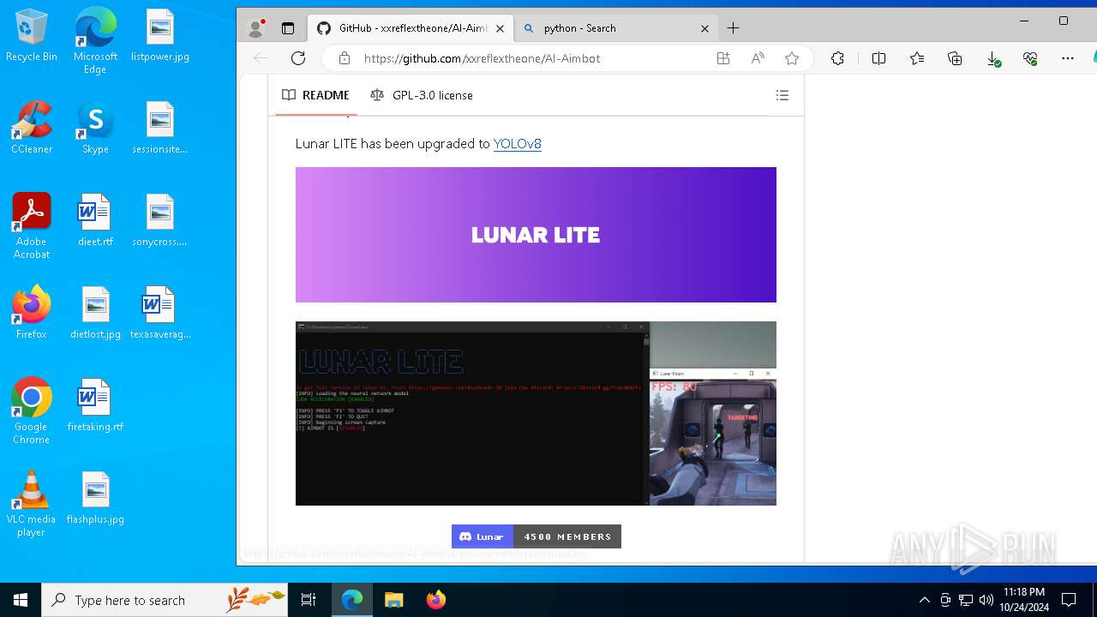
Task: Launch CCleaner desktop shortcut
Action: pyautogui.click(x=32, y=129)
